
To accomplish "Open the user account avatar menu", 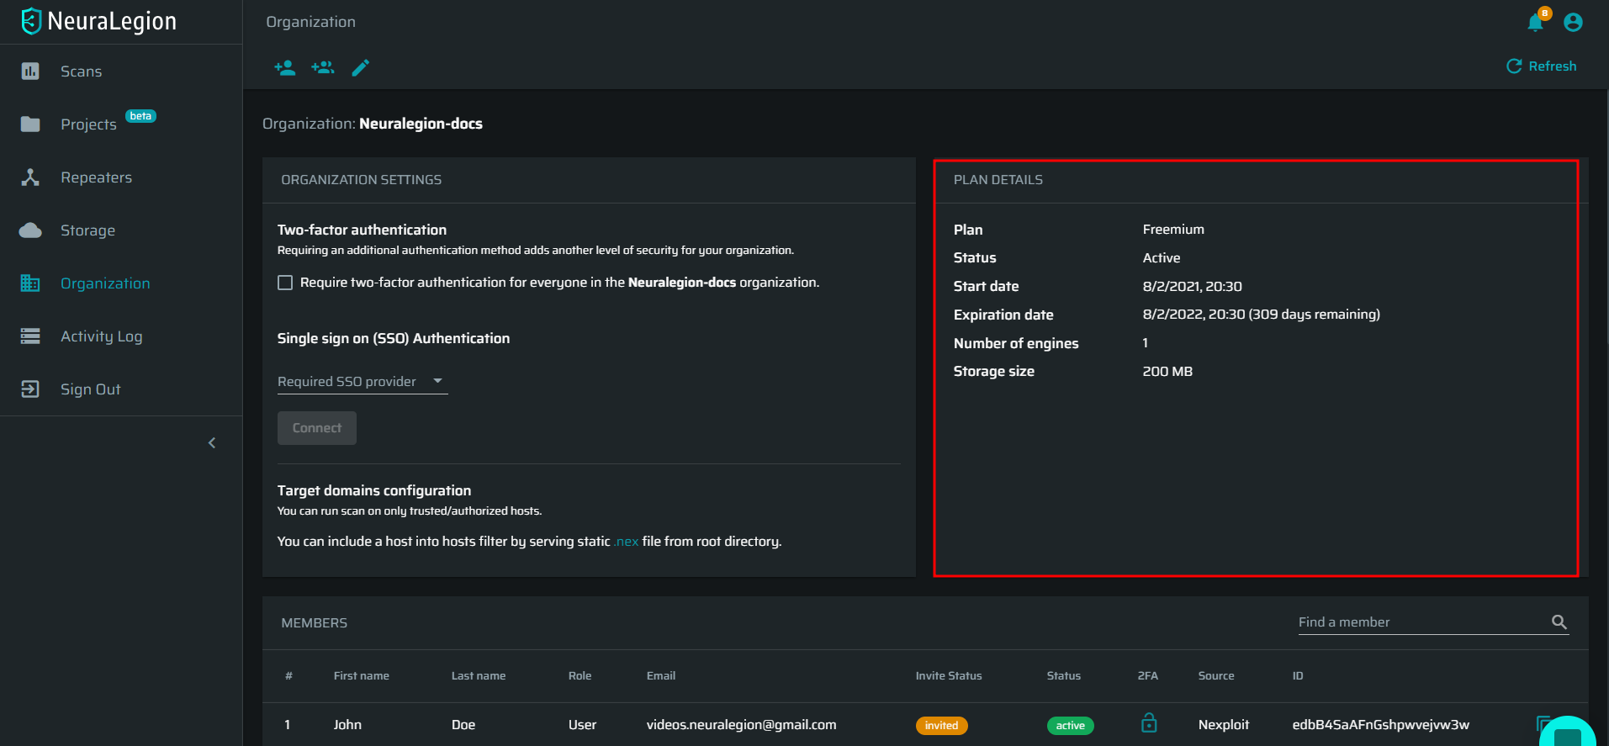I will (x=1573, y=23).
